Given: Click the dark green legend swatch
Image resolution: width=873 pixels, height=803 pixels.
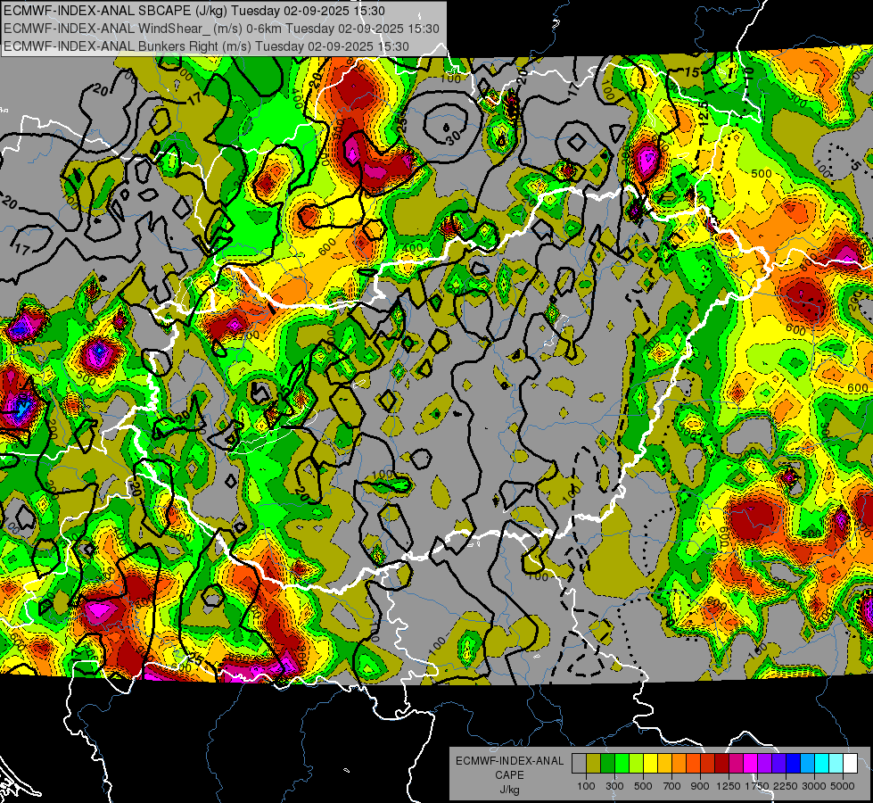Looking at the screenshot, I should [607, 763].
